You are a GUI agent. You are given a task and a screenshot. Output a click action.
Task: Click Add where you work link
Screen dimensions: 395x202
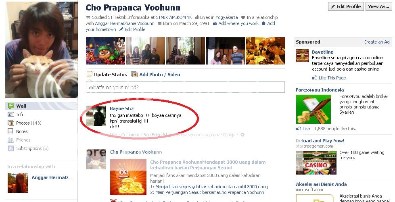pyautogui.click(x=238, y=23)
